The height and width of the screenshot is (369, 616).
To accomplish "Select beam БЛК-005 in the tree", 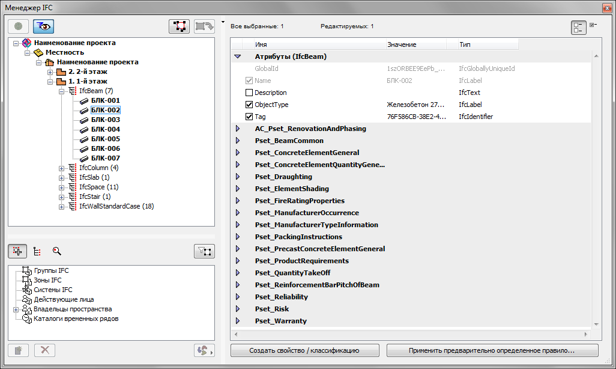I will pos(105,139).
